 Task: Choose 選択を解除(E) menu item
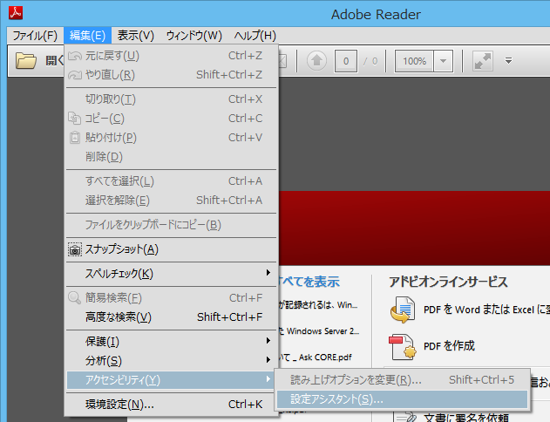172,201
